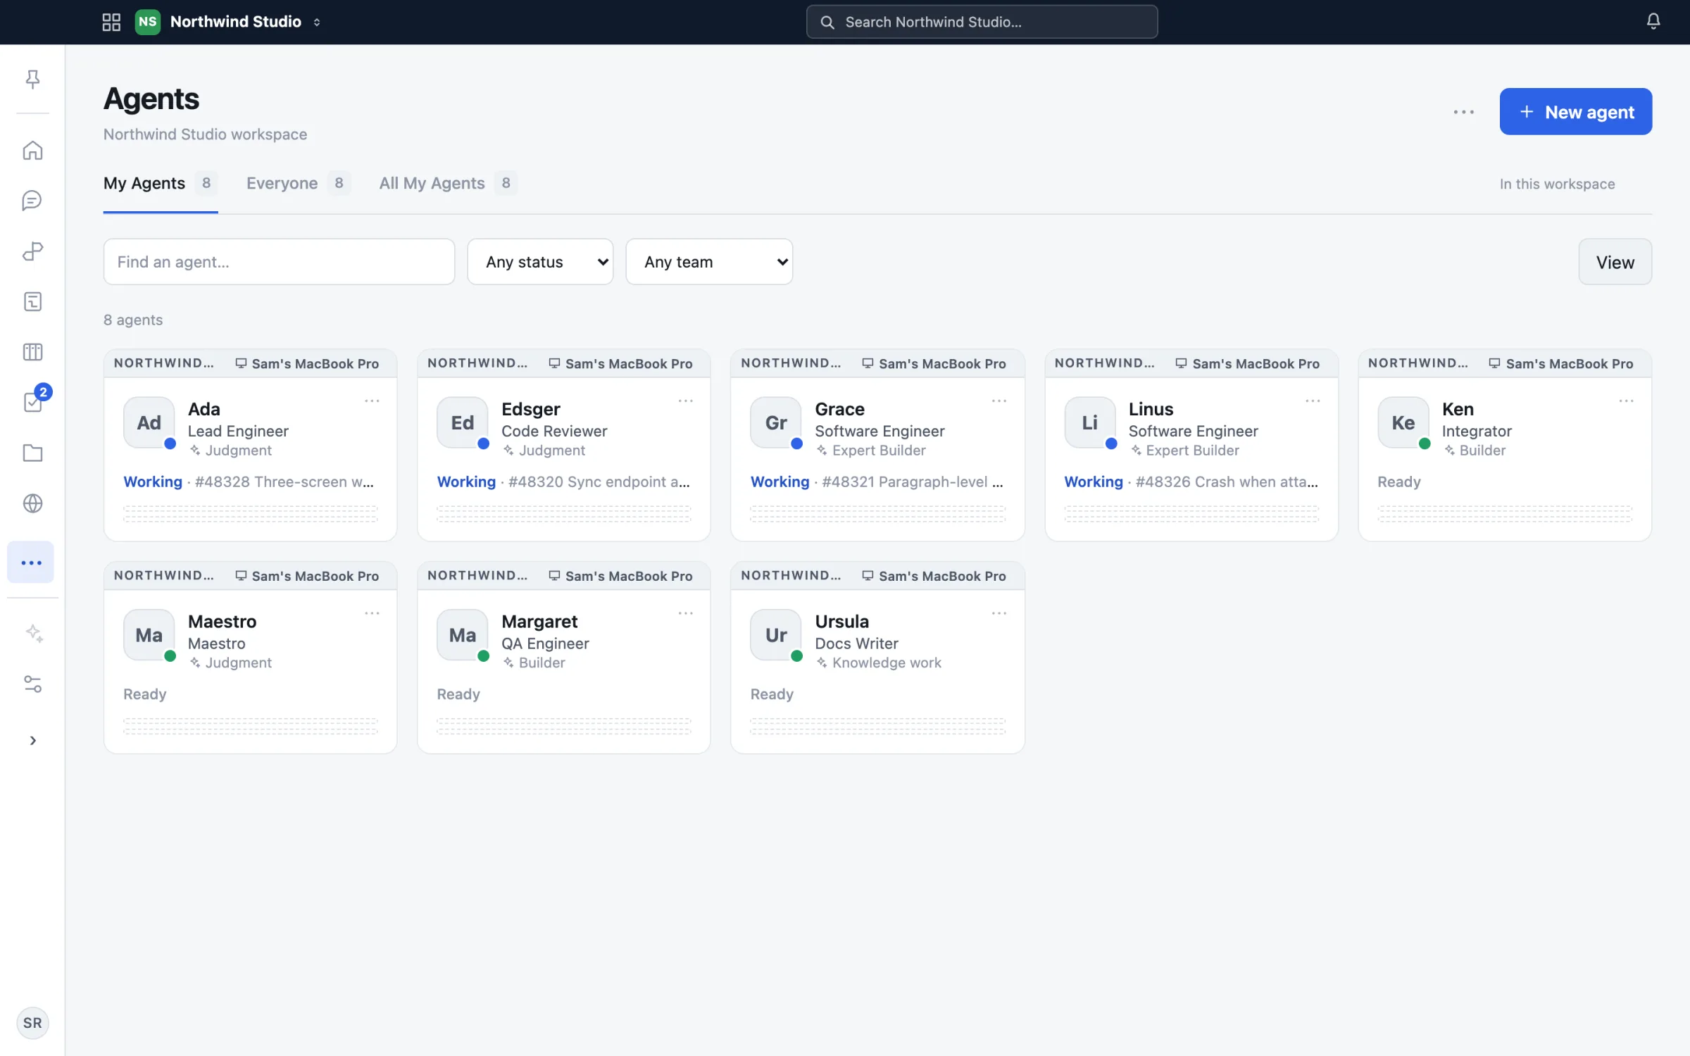Image resolution: width=1690 pixels, height=1056 pixels.
Task: Click the View button
Action: [1615, 262]
